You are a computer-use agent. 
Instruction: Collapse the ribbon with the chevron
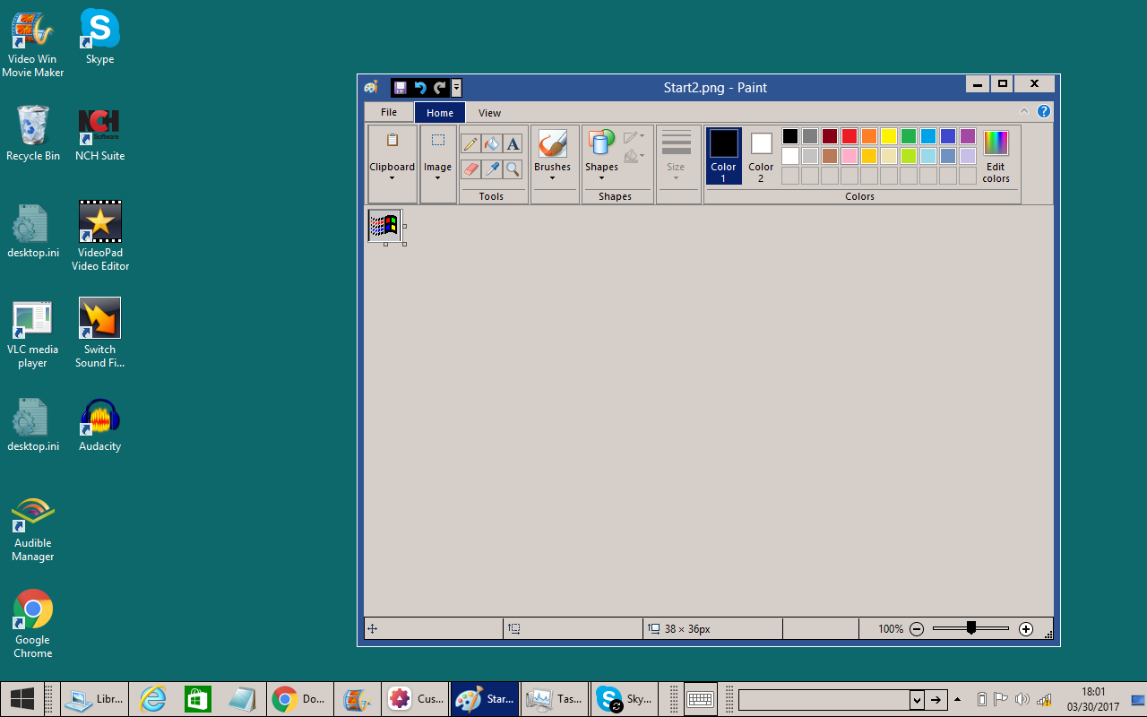click(1025, 112)
